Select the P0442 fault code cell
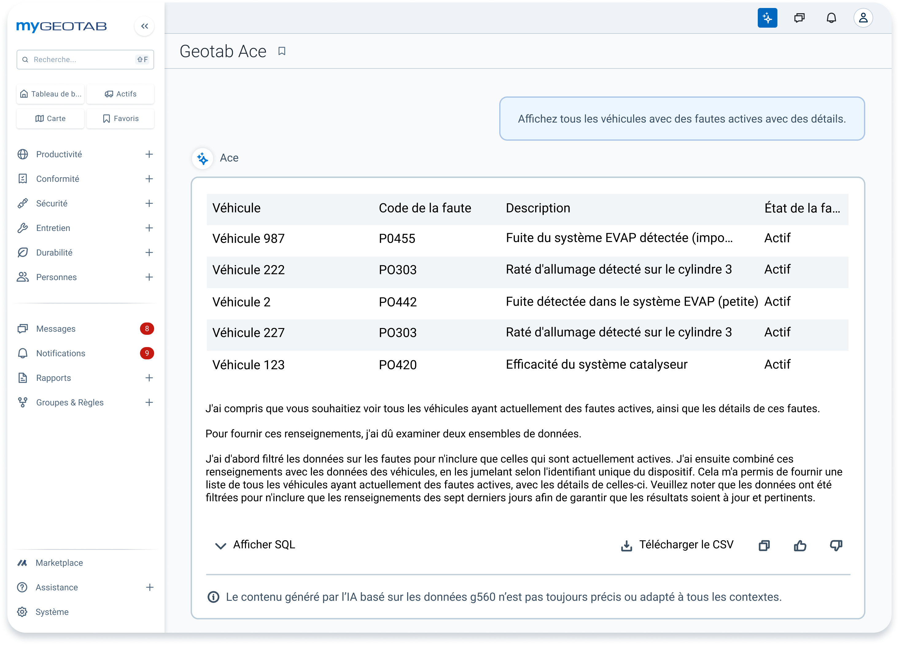Viewport: 899px width, 645px height. (398, 302)
